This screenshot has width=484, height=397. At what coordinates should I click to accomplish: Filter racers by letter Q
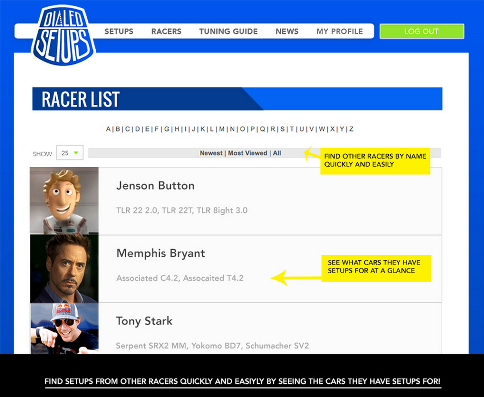click(x=263, y=129)
